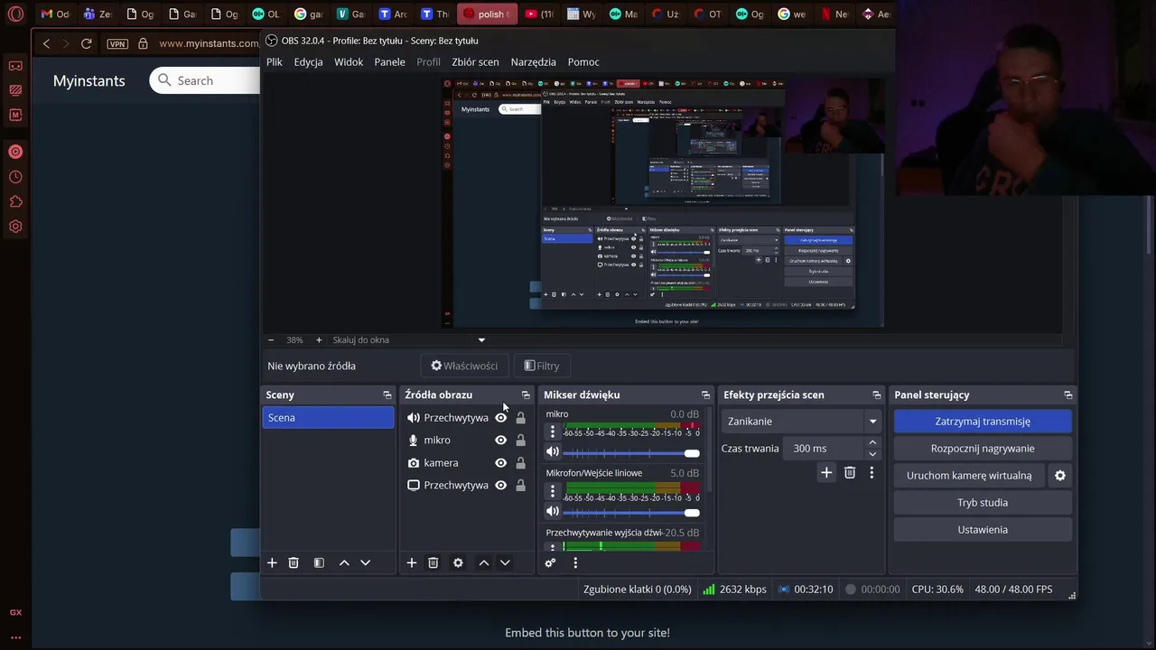The width and height of the screenshot is (1156, 650).
Task: Undock the Mikser dźwięku panel
Action: coord(706,395)
